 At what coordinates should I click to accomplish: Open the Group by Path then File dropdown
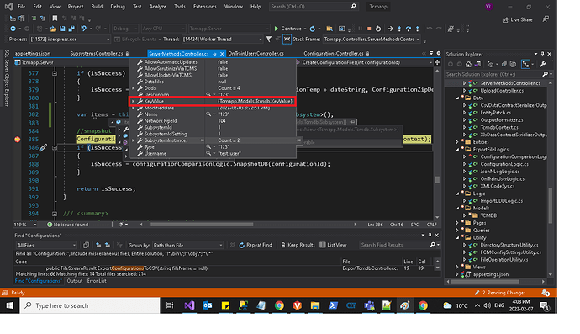[x=188, y=245]
